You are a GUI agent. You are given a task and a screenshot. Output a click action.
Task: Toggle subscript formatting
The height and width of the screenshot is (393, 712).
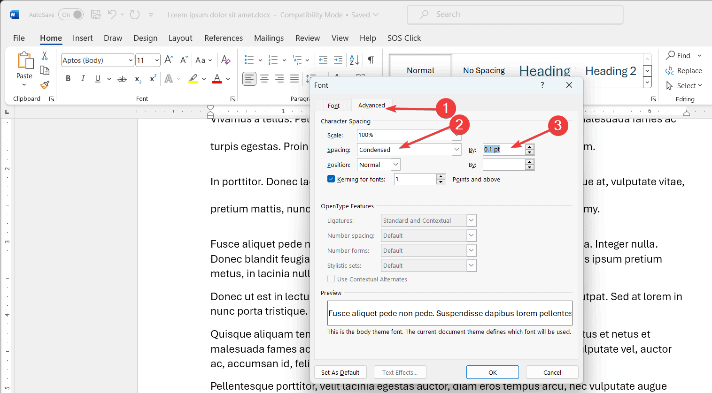point(138,79)
